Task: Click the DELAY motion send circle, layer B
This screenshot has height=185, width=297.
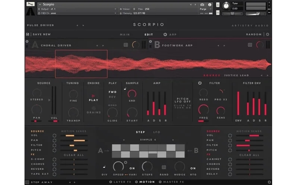Action: coord(230,174)
